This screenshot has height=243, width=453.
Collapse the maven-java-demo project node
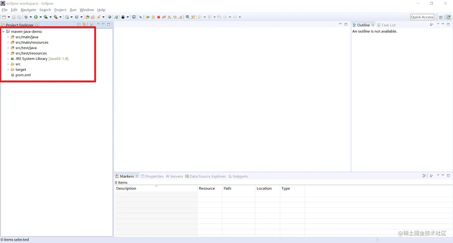pos(3,31)
